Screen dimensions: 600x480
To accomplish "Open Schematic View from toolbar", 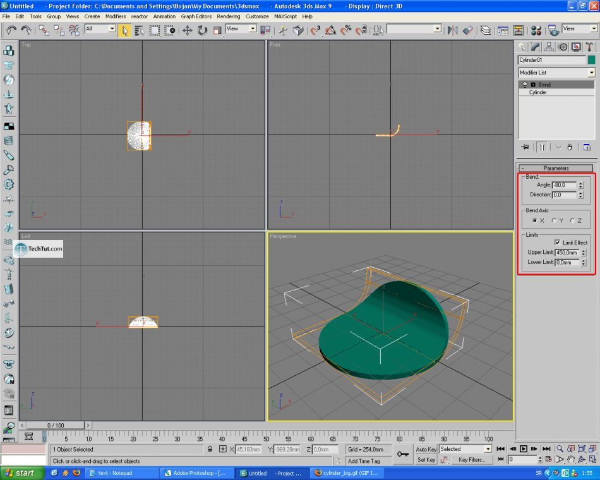I will [x=518, y=30].
